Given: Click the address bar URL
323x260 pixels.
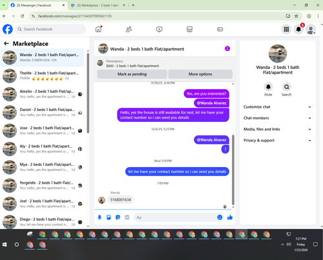Looking at the screenshot, I should [x=75, y=16].
